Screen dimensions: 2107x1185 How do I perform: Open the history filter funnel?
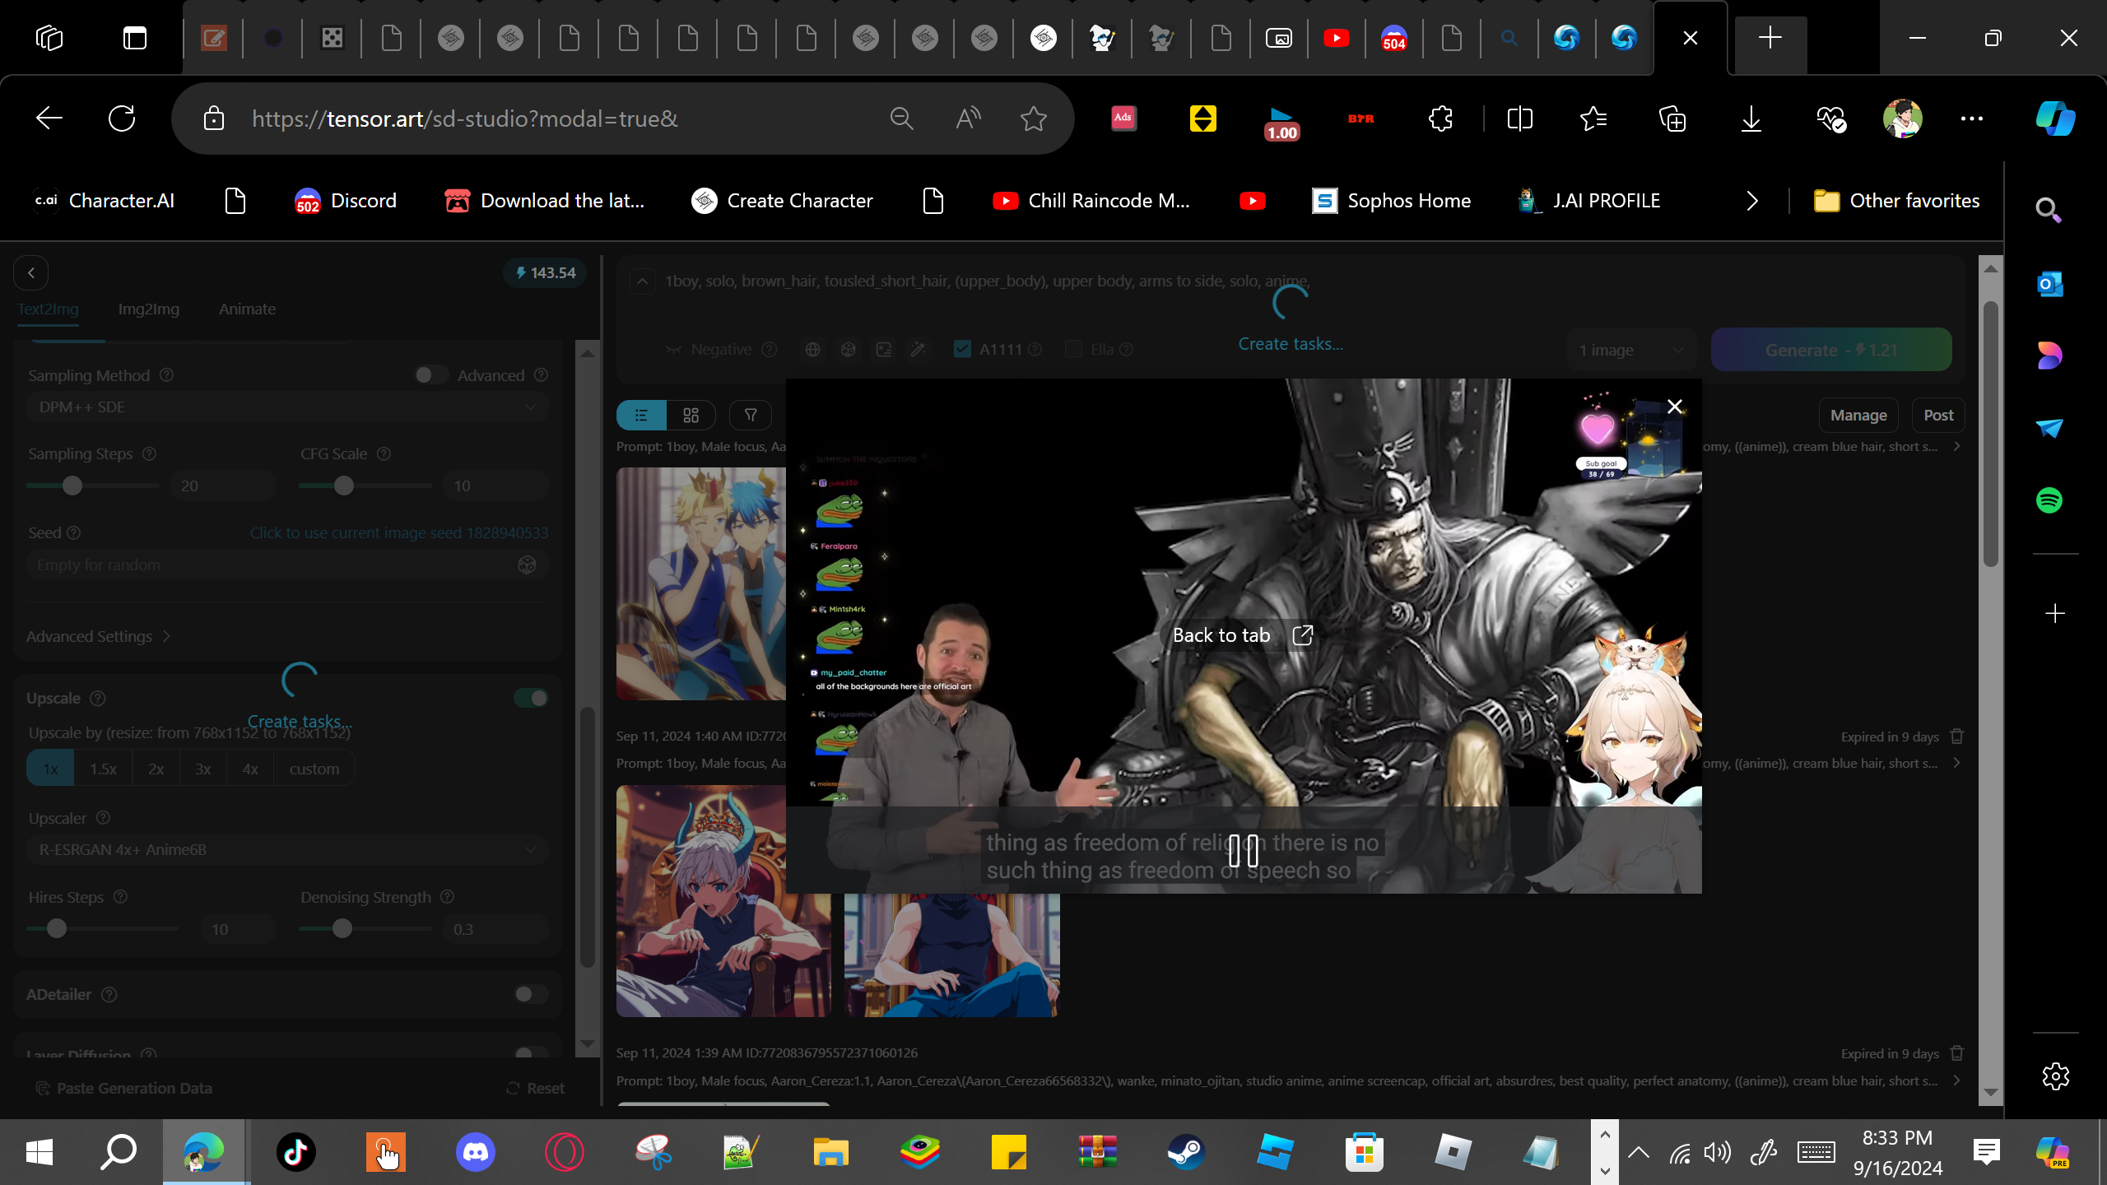pyautogui.click(x=750, y=416)
